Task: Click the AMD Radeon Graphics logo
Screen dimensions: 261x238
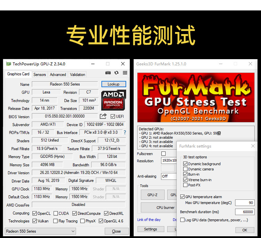Action: pyautogui.click(x=113, y=100)
